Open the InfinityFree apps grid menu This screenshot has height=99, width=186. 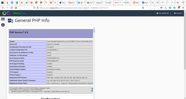pyautogui.click(x=3, y=19)
